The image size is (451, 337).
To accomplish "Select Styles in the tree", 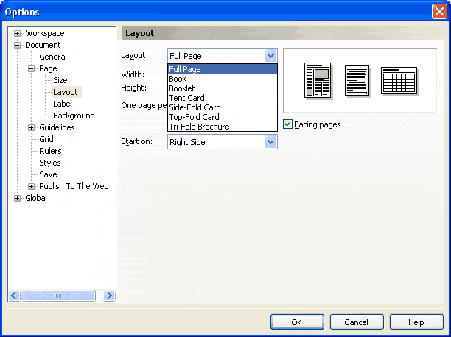I will tap(50, 163).
